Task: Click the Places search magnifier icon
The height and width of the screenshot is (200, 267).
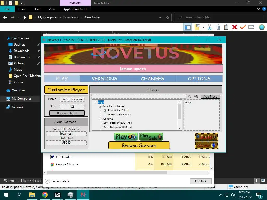Action: [x=190, y=96]
